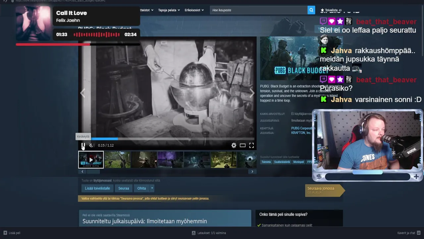Click the Saalisräiskintä tag
The height and width of the screenshot is (239, 424).
click(x=282, y=162)
